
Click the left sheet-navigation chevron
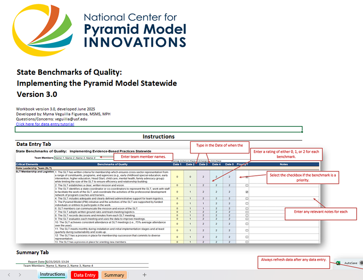[x=8, y=275]
